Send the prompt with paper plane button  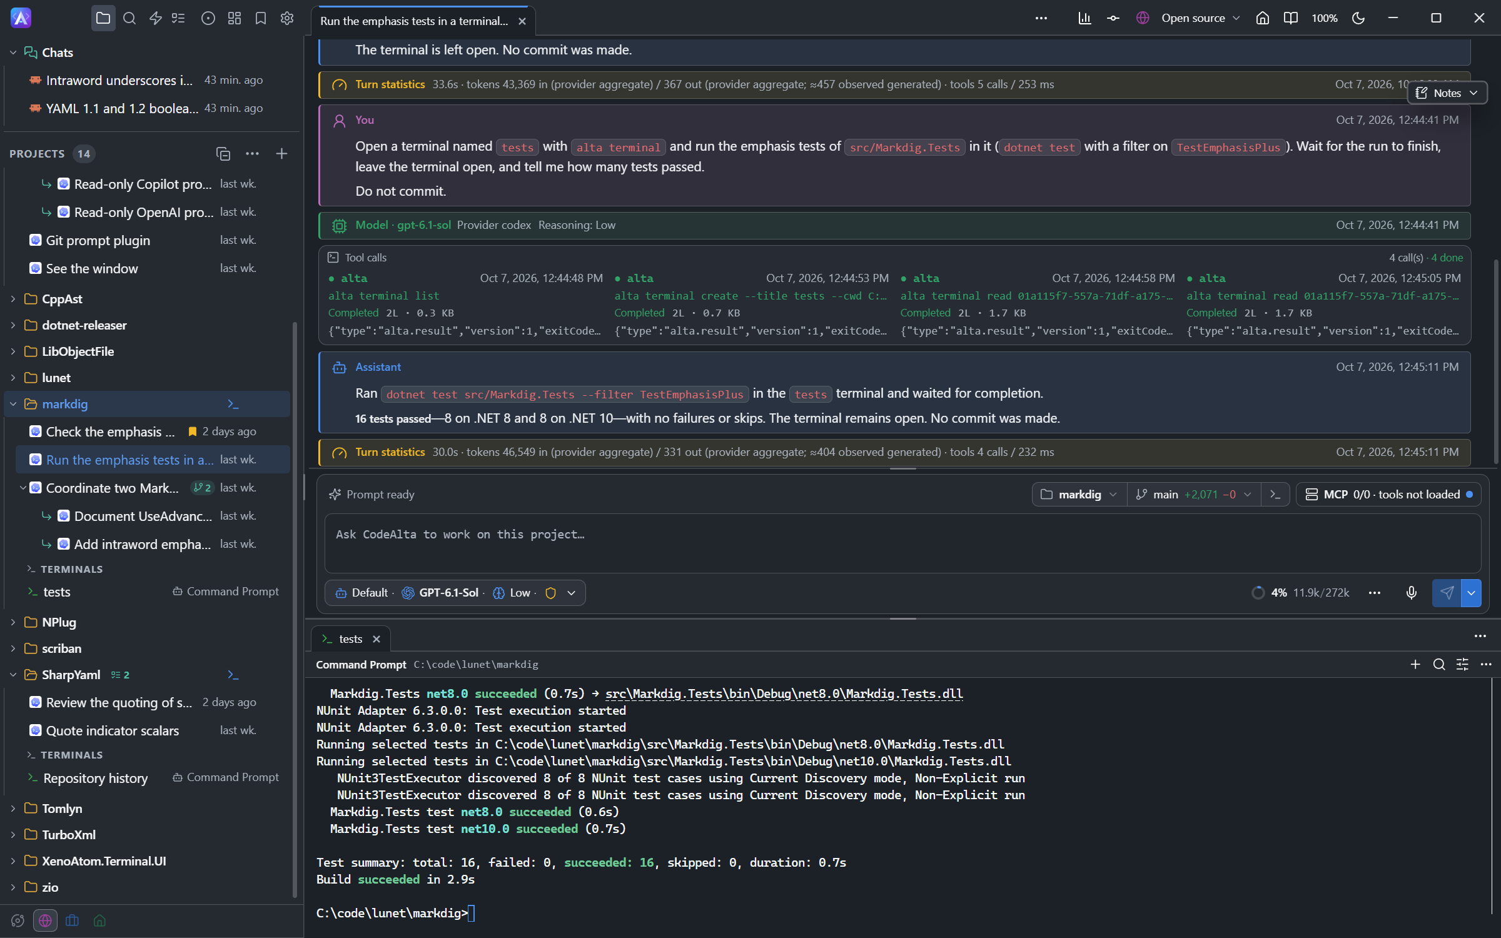pyautogui.click(x=1447, y=593)
